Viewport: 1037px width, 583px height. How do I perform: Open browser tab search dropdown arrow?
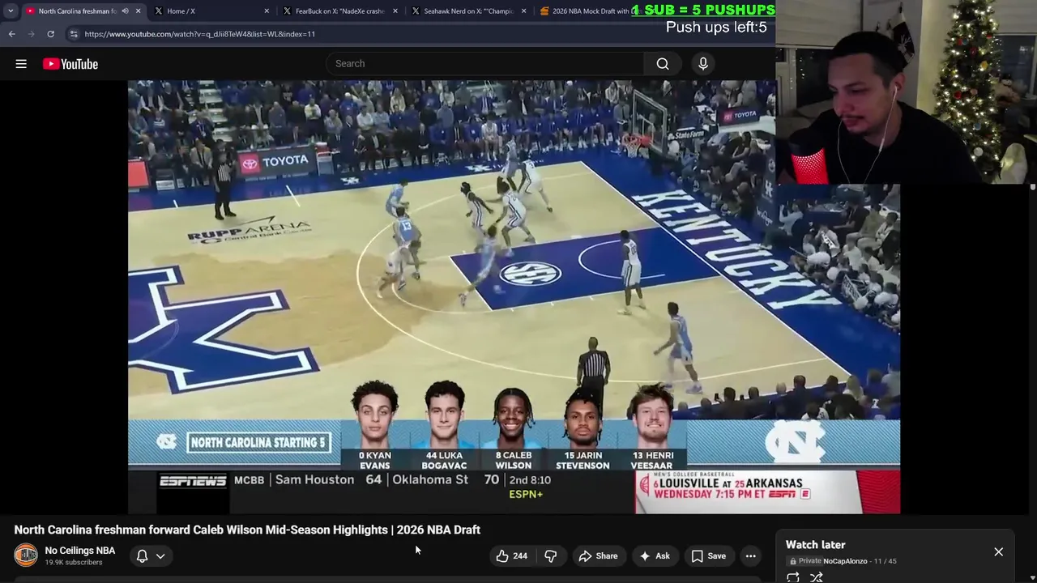11,11
